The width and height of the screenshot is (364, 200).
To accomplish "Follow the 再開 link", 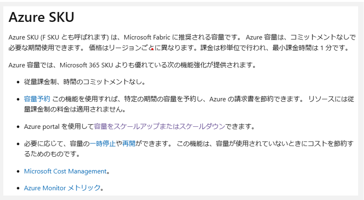I will coord(129,144).
